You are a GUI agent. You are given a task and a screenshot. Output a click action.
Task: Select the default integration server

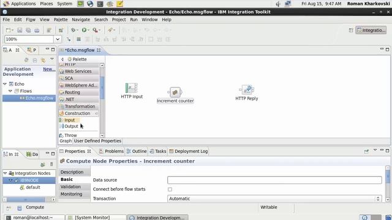point(30,188)
